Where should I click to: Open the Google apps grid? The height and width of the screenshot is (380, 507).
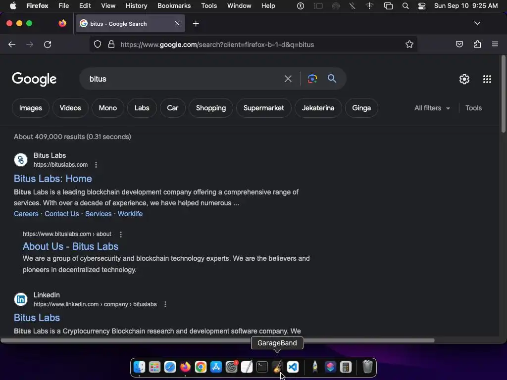tap(487, 79)
